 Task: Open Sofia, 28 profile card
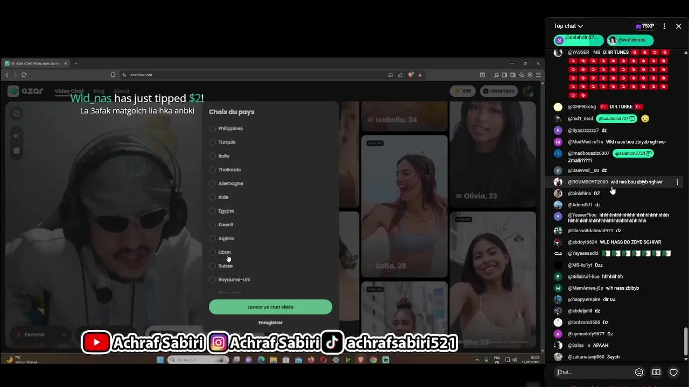(404, 206)
